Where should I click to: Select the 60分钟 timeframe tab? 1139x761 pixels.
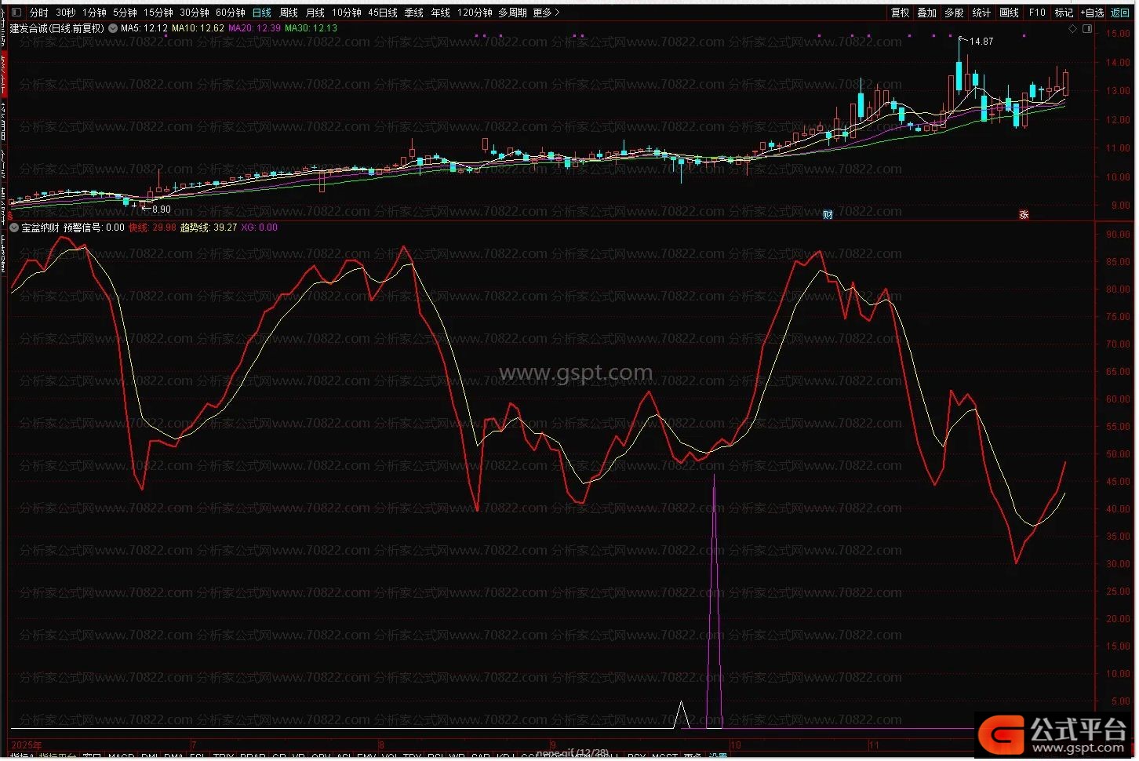[231, 13]
